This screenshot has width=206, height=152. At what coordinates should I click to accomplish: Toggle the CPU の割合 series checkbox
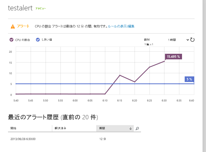click(11, 40)
